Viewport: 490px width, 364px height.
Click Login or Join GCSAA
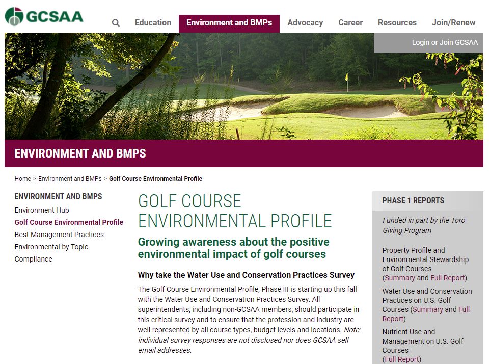[445, 42]
